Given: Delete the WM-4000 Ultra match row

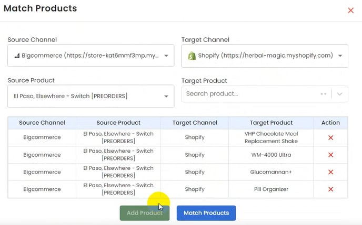Looking at the screenshot, I should [330, 155].
